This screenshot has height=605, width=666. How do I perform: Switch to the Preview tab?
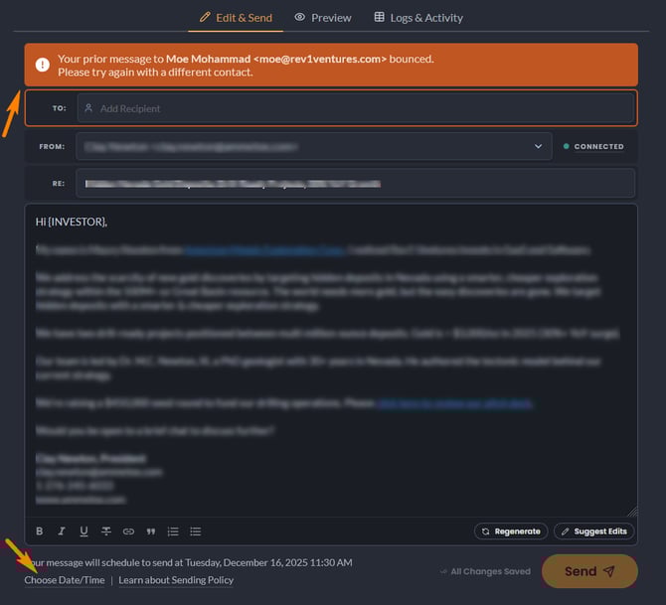click(x=322, y=17)
